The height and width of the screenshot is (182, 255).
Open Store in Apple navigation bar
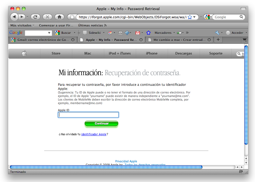[x=56, y=54]
